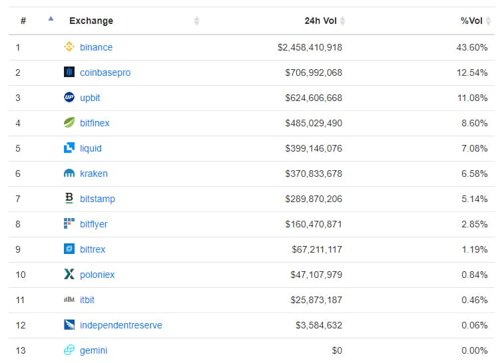Click the Gemini logo icon
The width and height of the screenshot is (498, 363).
69,350
